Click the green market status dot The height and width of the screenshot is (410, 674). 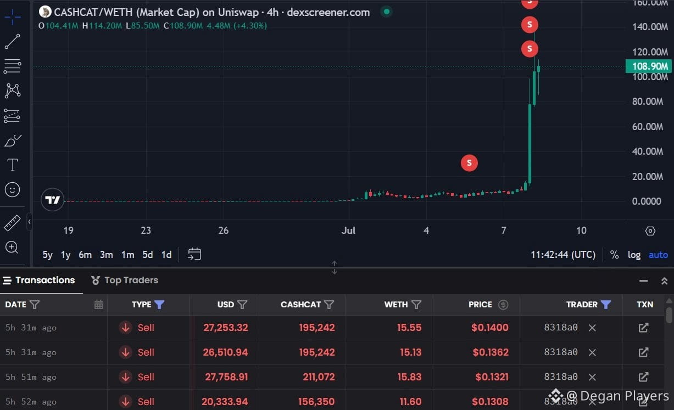coord(387,12)
